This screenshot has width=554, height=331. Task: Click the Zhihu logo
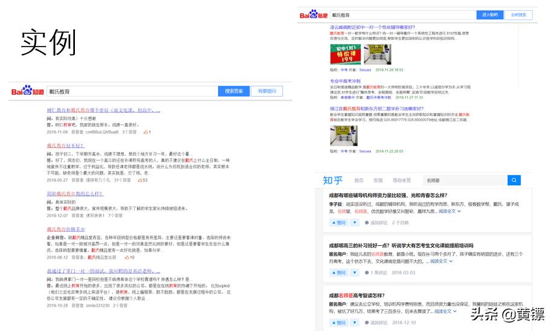[x=333, y=180]
